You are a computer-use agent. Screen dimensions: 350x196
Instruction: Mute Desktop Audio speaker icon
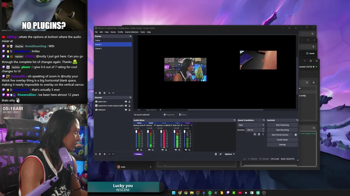tap(138, 150)
